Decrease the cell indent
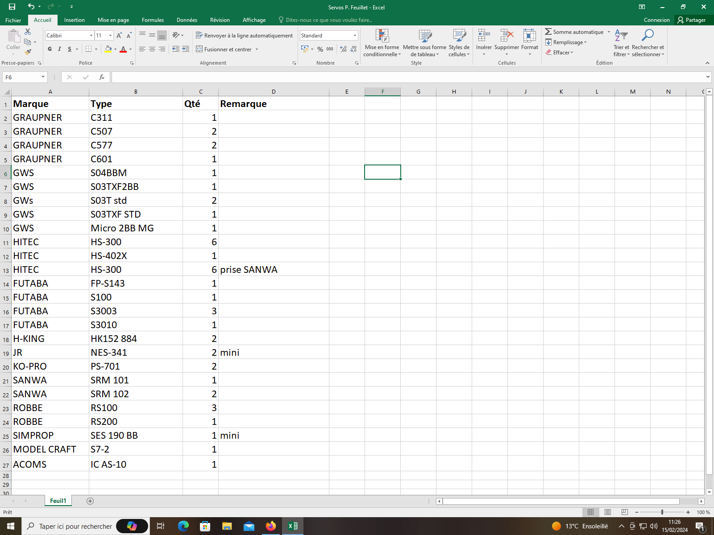This screenshot has width=714, height=535. tap(176, 49)
